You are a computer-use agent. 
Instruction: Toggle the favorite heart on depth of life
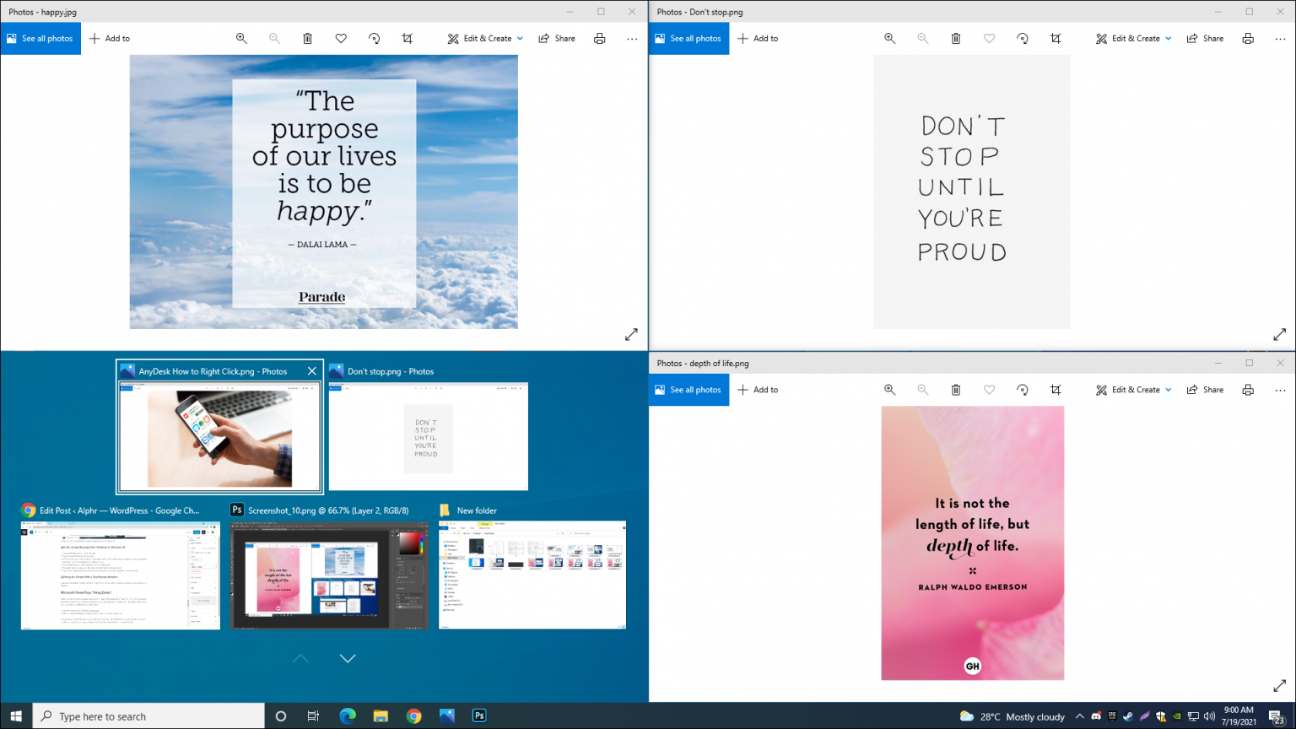point(989,390)
